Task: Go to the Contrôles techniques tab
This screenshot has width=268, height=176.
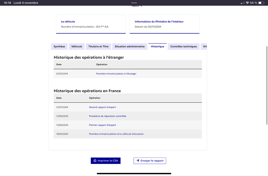Action: pyautogui.click(x=184, y=47)
